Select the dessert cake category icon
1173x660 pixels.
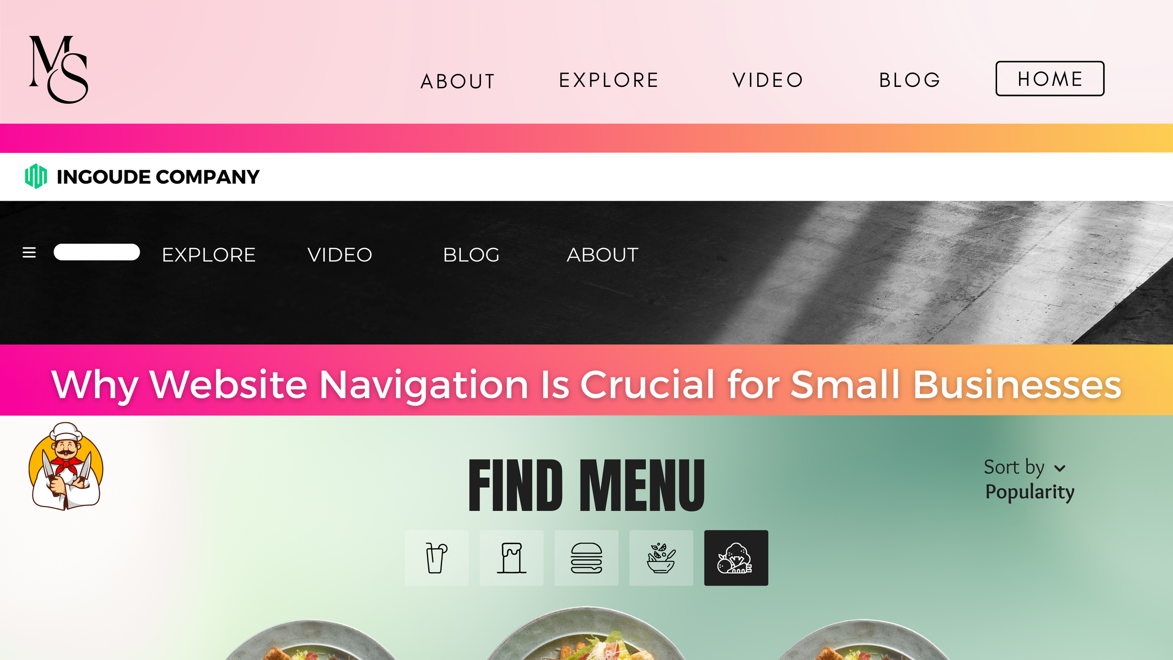tap(511, 558)
